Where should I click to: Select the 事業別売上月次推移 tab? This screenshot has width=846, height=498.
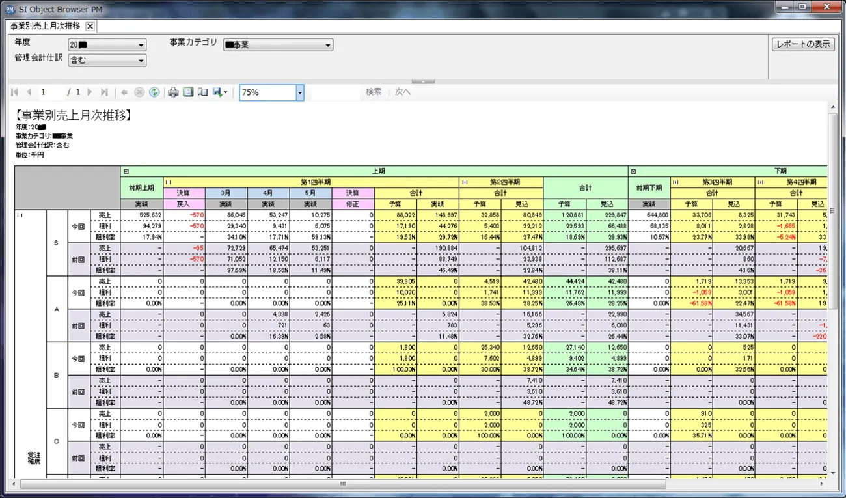[46, 26]
